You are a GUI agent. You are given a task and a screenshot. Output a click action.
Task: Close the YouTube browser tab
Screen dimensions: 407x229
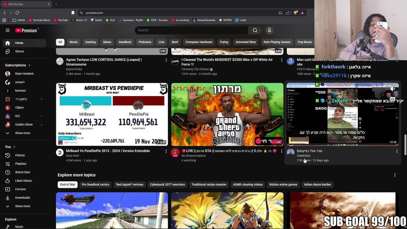48,4
